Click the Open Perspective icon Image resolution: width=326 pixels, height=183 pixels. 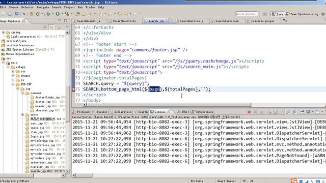(265, 14)
